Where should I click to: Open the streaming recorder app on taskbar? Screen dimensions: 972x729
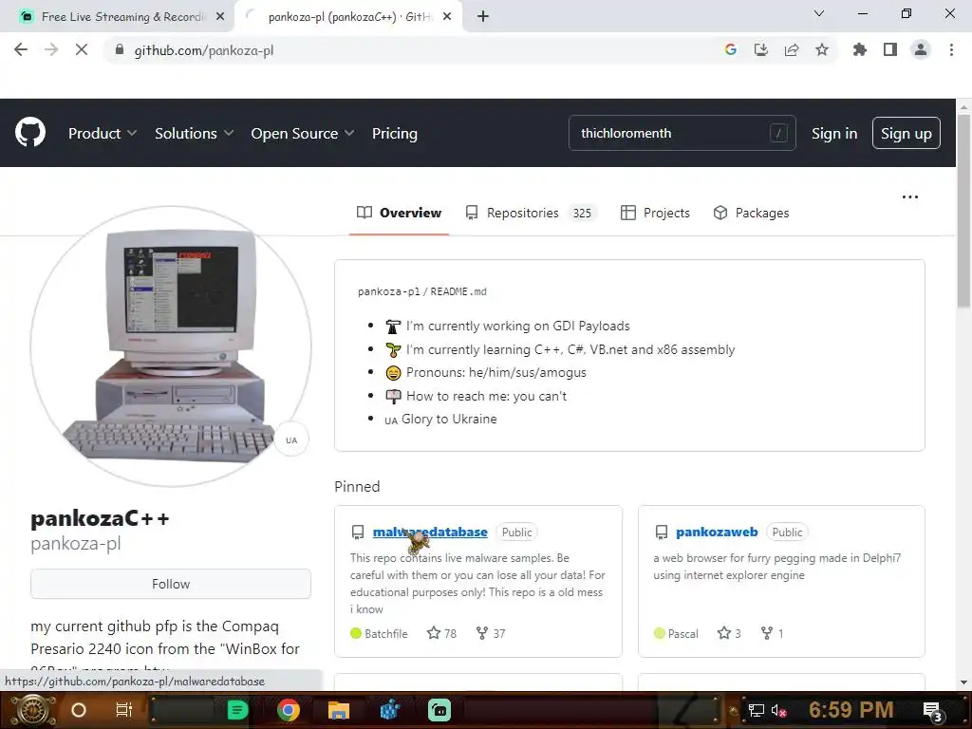[x=439, y=710]
